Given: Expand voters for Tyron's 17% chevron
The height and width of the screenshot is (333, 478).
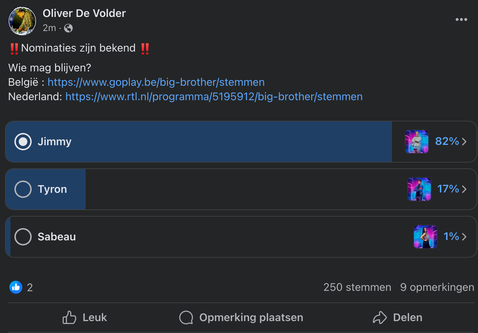Looking at the screenshot, I should coord(464,189).
